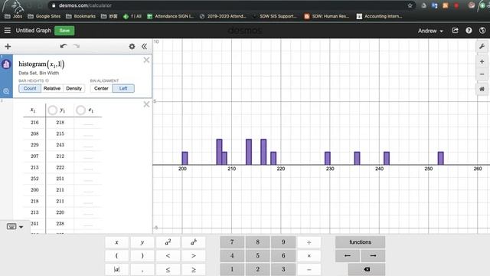The image size is (490, 276).
Task: Click the absolute value key
Action: (116, 269)
